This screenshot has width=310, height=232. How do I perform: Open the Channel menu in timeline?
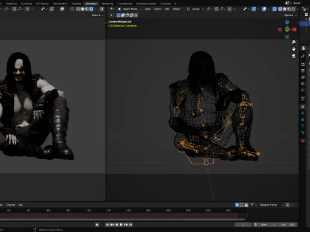(10, 205)
